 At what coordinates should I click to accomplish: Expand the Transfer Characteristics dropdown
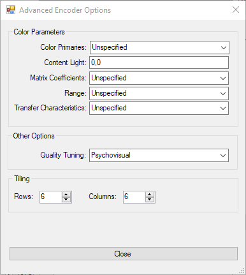159,108
